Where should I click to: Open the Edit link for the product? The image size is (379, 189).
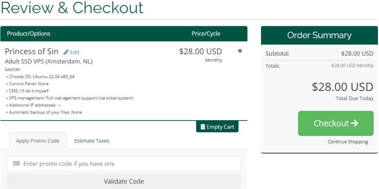[74, 52]
